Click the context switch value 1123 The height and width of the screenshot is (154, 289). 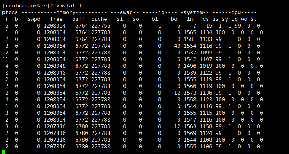click(x=206, y=100)
